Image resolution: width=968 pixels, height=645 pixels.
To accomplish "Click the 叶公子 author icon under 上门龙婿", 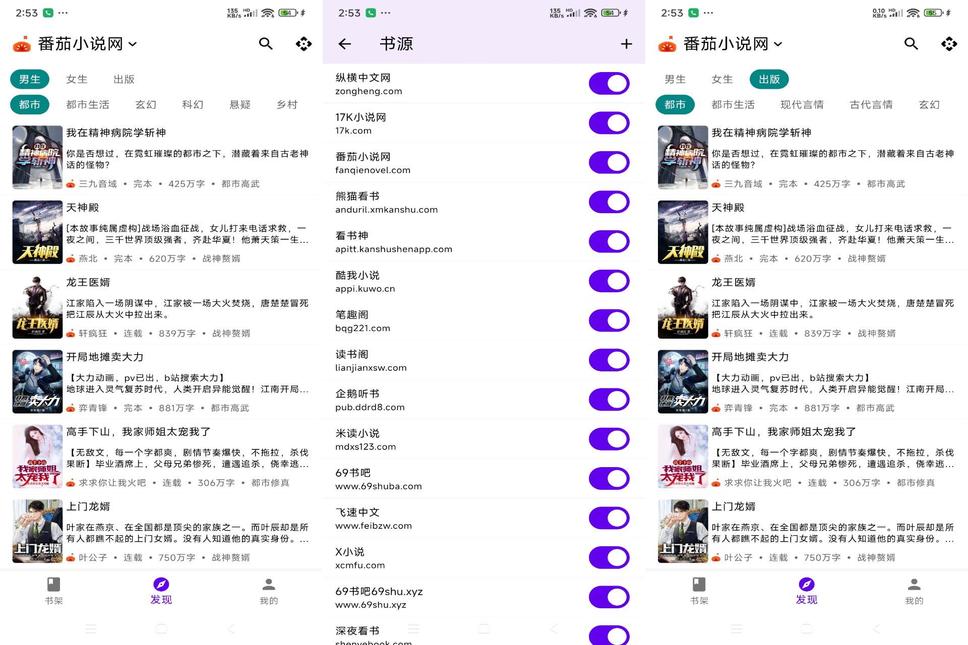I will (70, 557).
